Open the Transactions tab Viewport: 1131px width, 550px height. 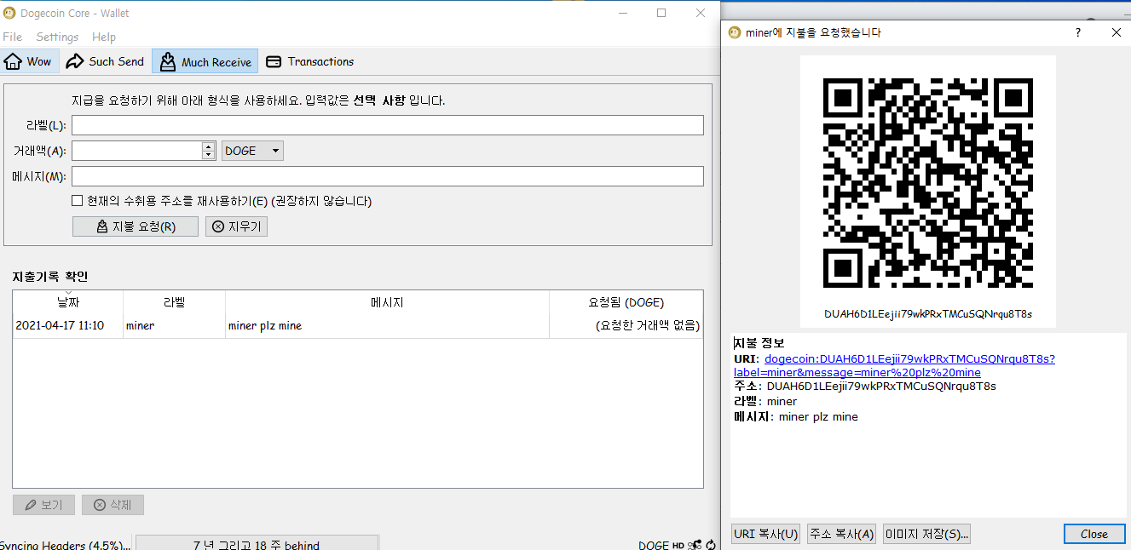click(309, 61)
